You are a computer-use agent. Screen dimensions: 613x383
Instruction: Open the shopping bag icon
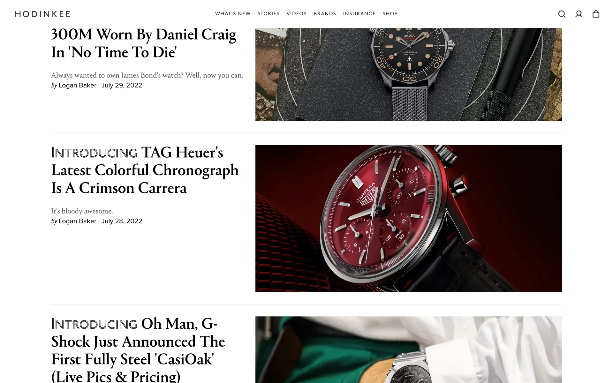coord(596,14)
